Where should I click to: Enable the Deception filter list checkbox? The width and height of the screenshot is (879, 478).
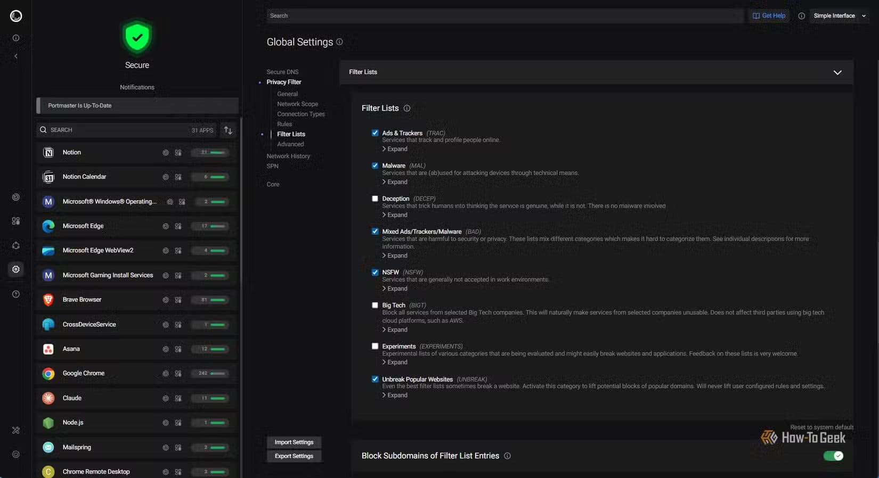coord(375,199)
